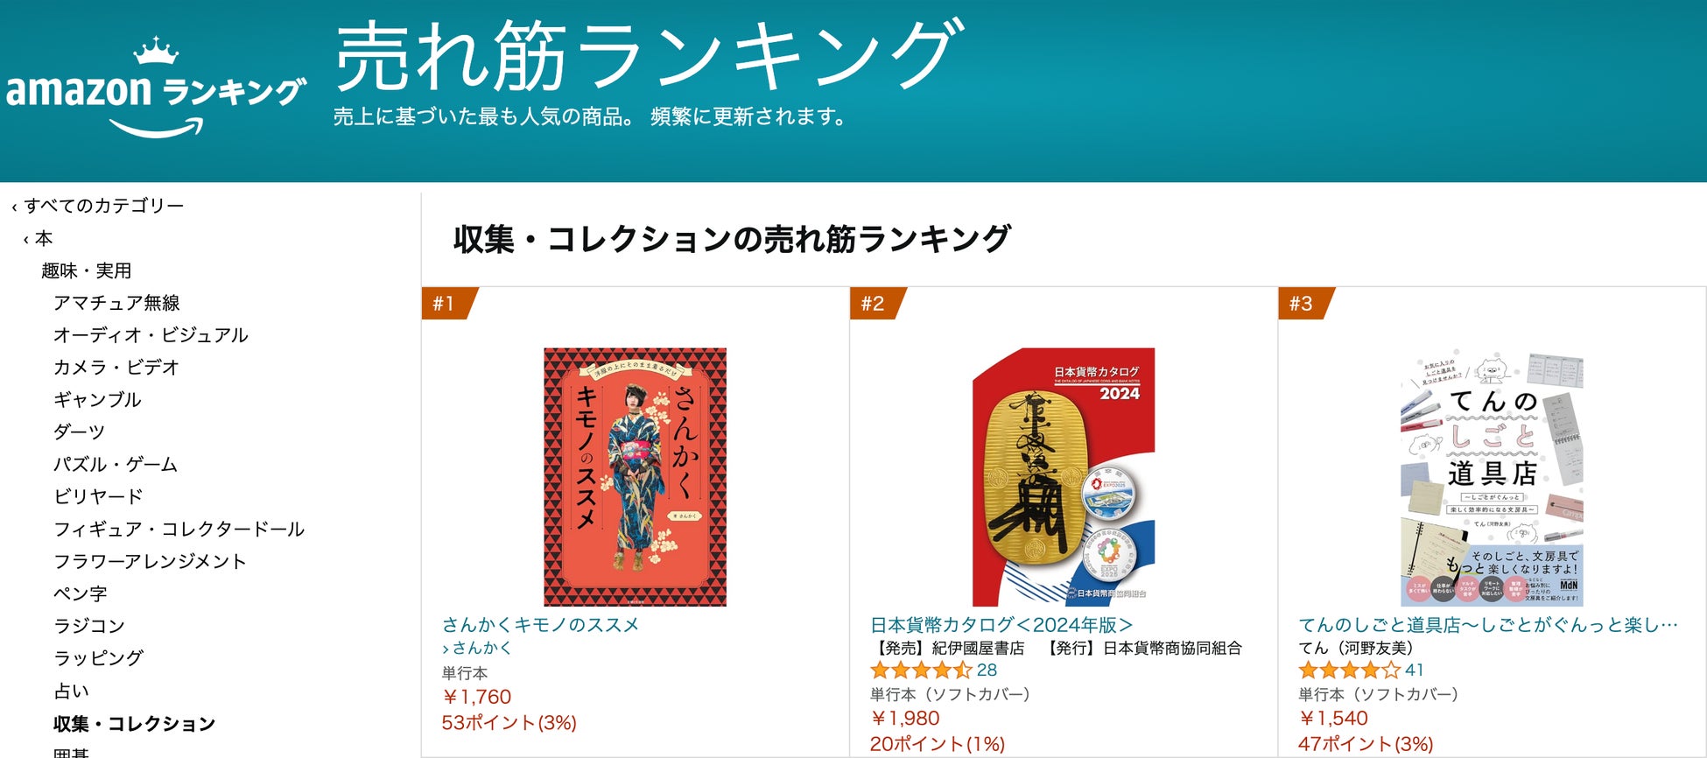Screen dimensions: 1707x758
Task: Open the さんかく author link
Action: [x=476, y=648]
